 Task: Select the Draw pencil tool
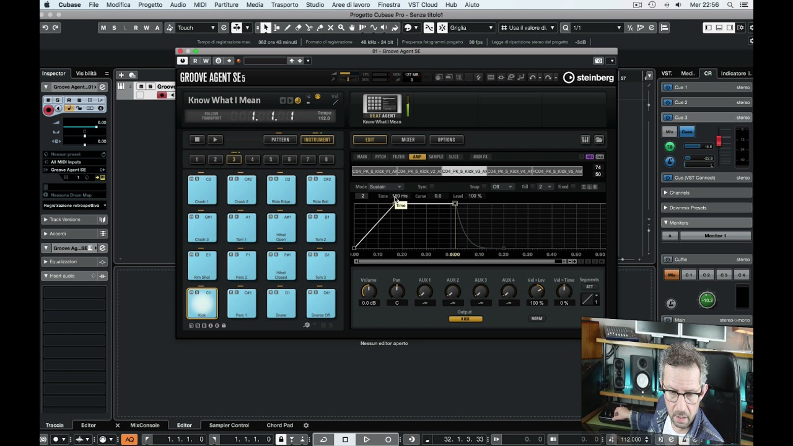click(287, 27)
